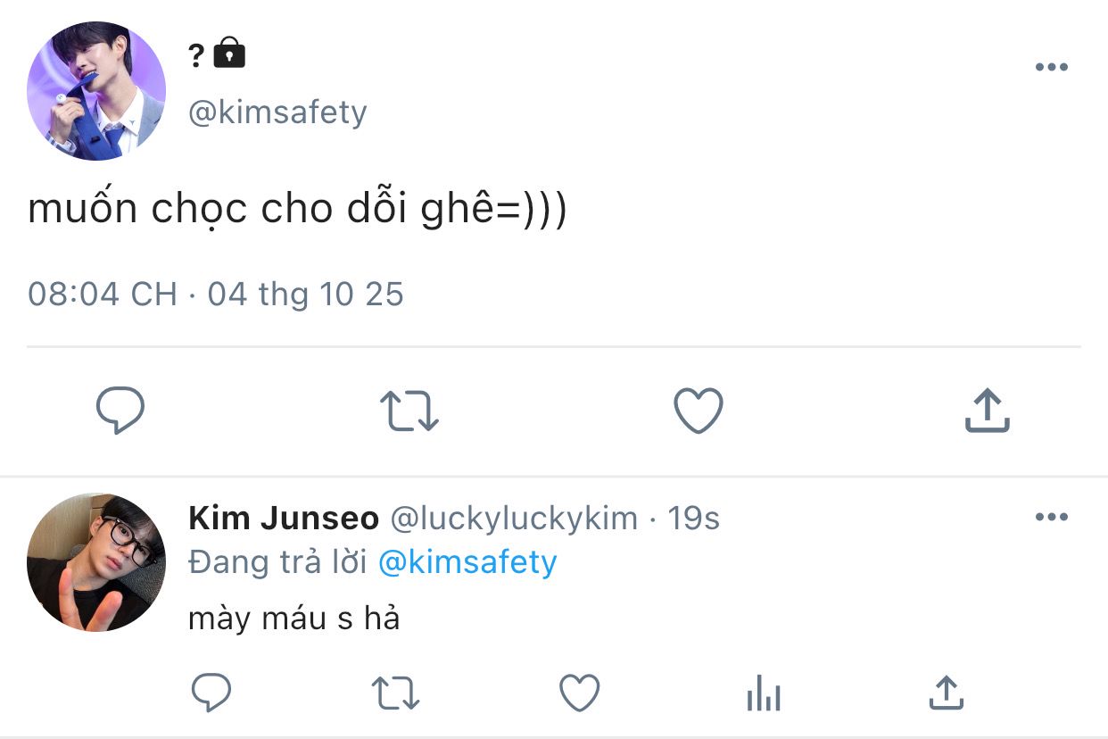
Task: Click the @luckyluckykim handle
Action: click(x=514, y=518)
